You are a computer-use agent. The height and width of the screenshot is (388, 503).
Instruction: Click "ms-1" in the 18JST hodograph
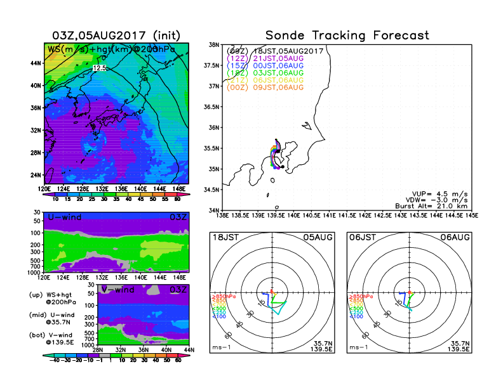click(222, 347)
